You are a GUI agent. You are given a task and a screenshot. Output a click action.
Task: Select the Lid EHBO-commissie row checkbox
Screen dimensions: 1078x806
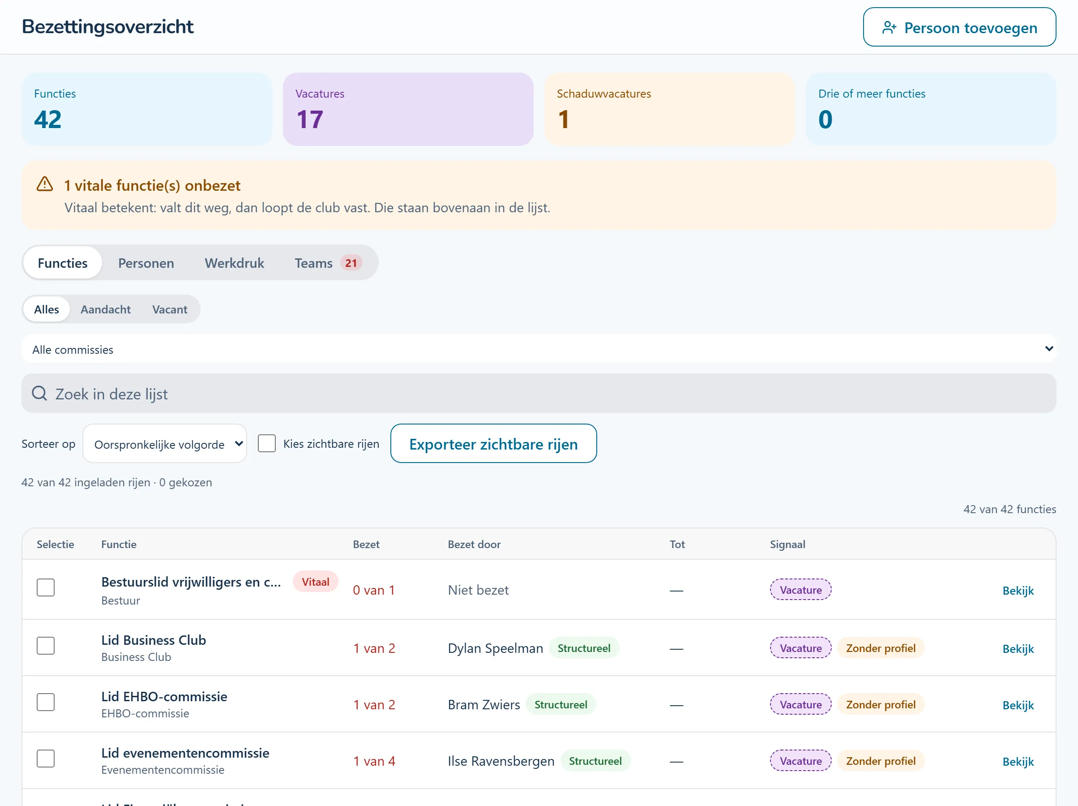46,702
